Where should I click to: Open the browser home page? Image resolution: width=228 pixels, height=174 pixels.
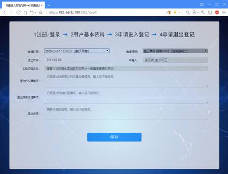coord(25,12)
